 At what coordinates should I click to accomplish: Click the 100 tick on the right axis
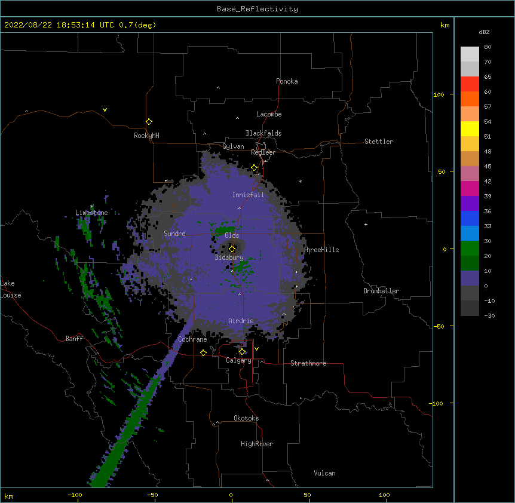439,94
